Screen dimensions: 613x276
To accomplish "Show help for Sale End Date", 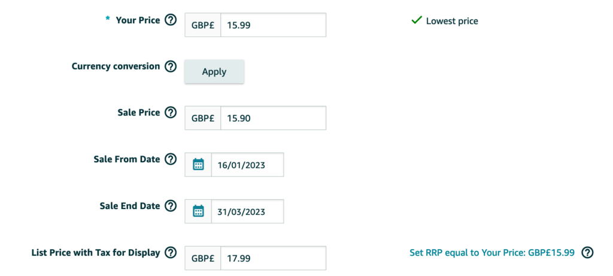I will [x=171, y=206].
